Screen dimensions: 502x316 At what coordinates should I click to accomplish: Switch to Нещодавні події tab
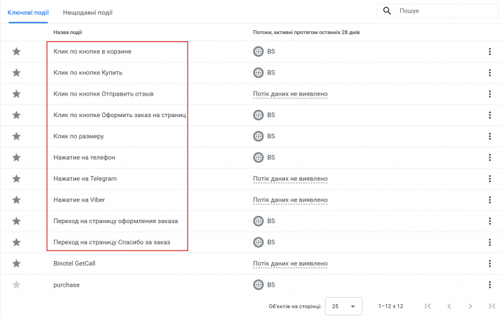coord(88,12)
